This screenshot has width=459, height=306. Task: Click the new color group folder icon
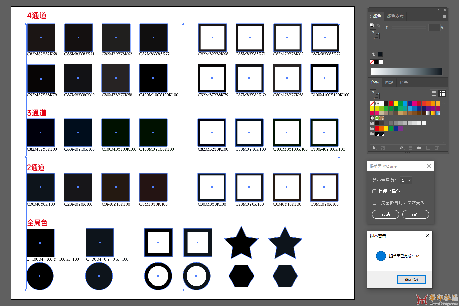pyautogui.click(x=419, y=148)
